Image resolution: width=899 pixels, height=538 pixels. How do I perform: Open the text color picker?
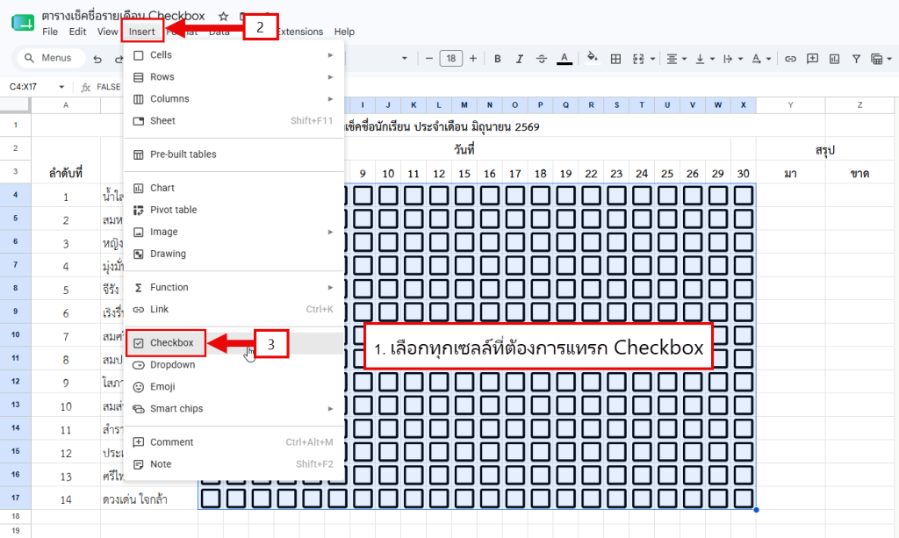565,59
